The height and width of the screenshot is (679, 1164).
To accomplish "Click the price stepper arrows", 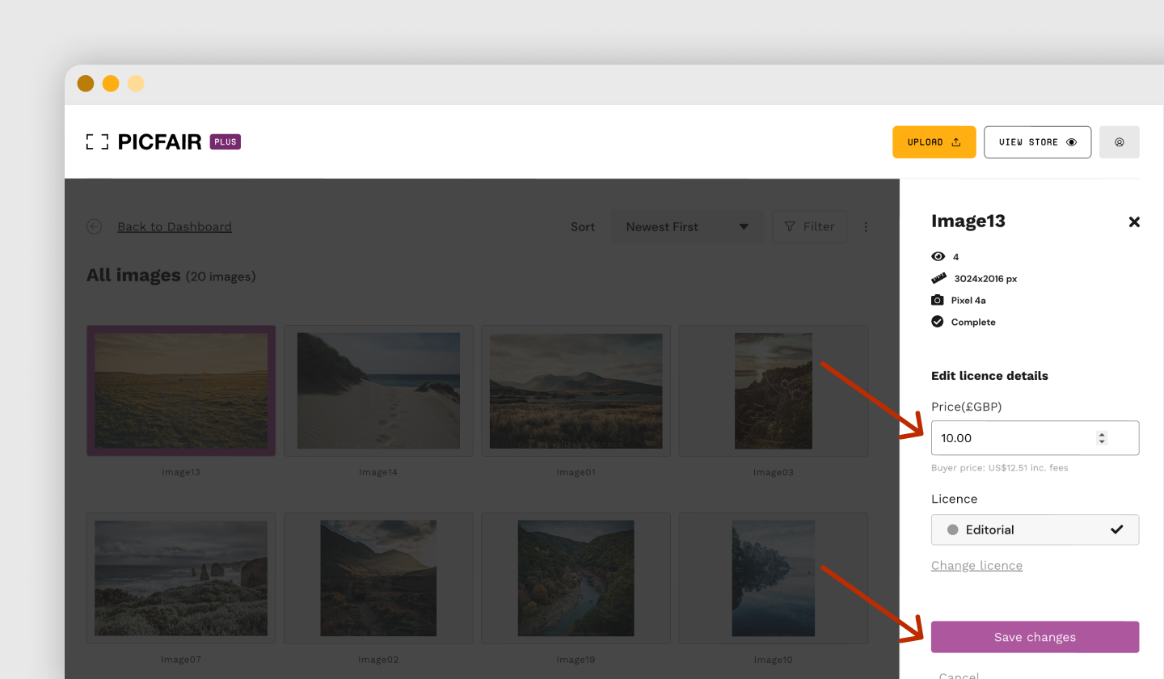I will click(x=1102, y=438).
